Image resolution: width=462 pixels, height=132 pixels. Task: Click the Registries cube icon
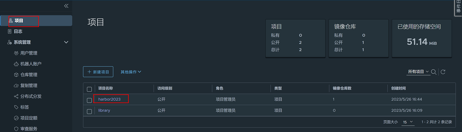[x=16, y=75]
